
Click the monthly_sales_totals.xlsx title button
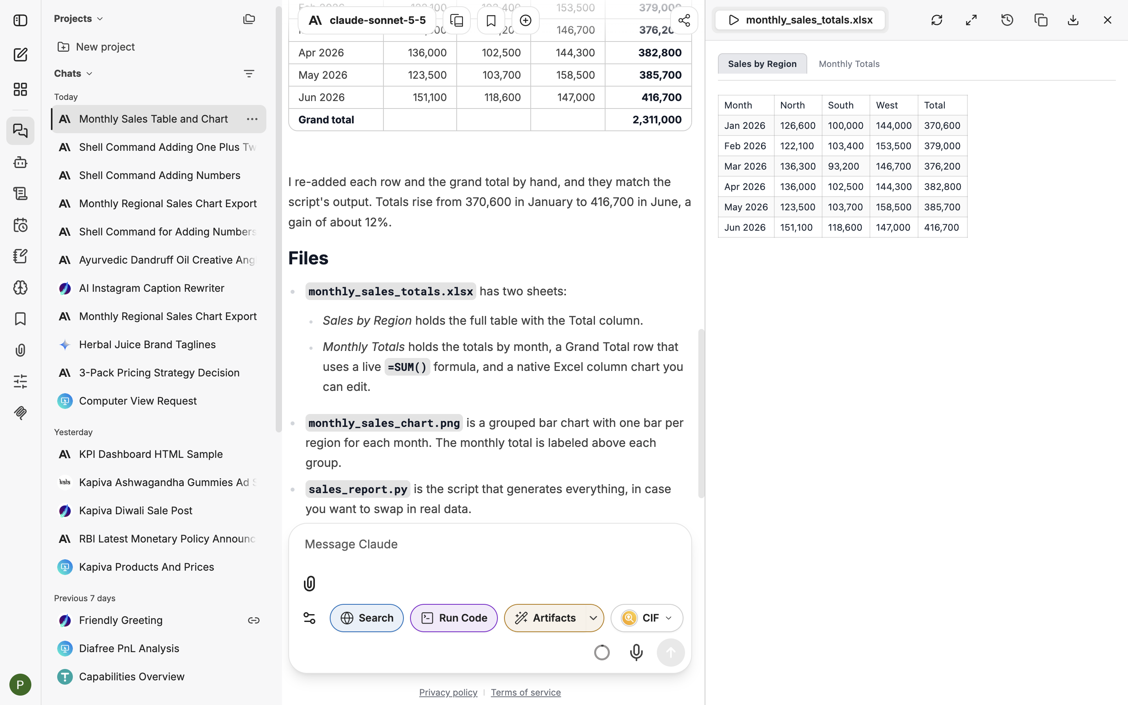tap(800, 20)
